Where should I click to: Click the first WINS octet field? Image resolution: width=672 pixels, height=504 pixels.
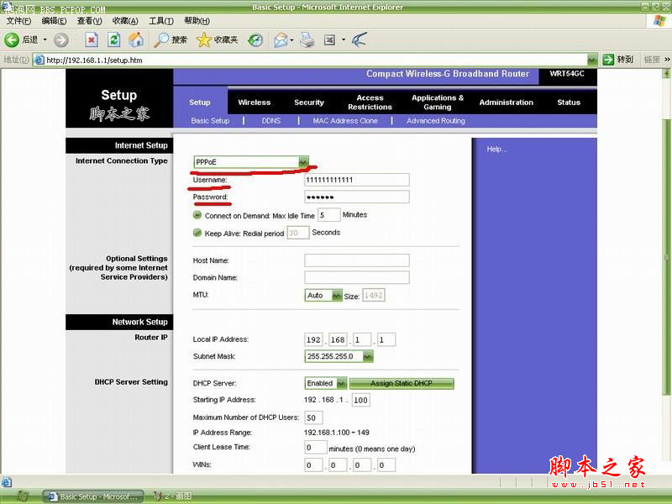(313, 465)
